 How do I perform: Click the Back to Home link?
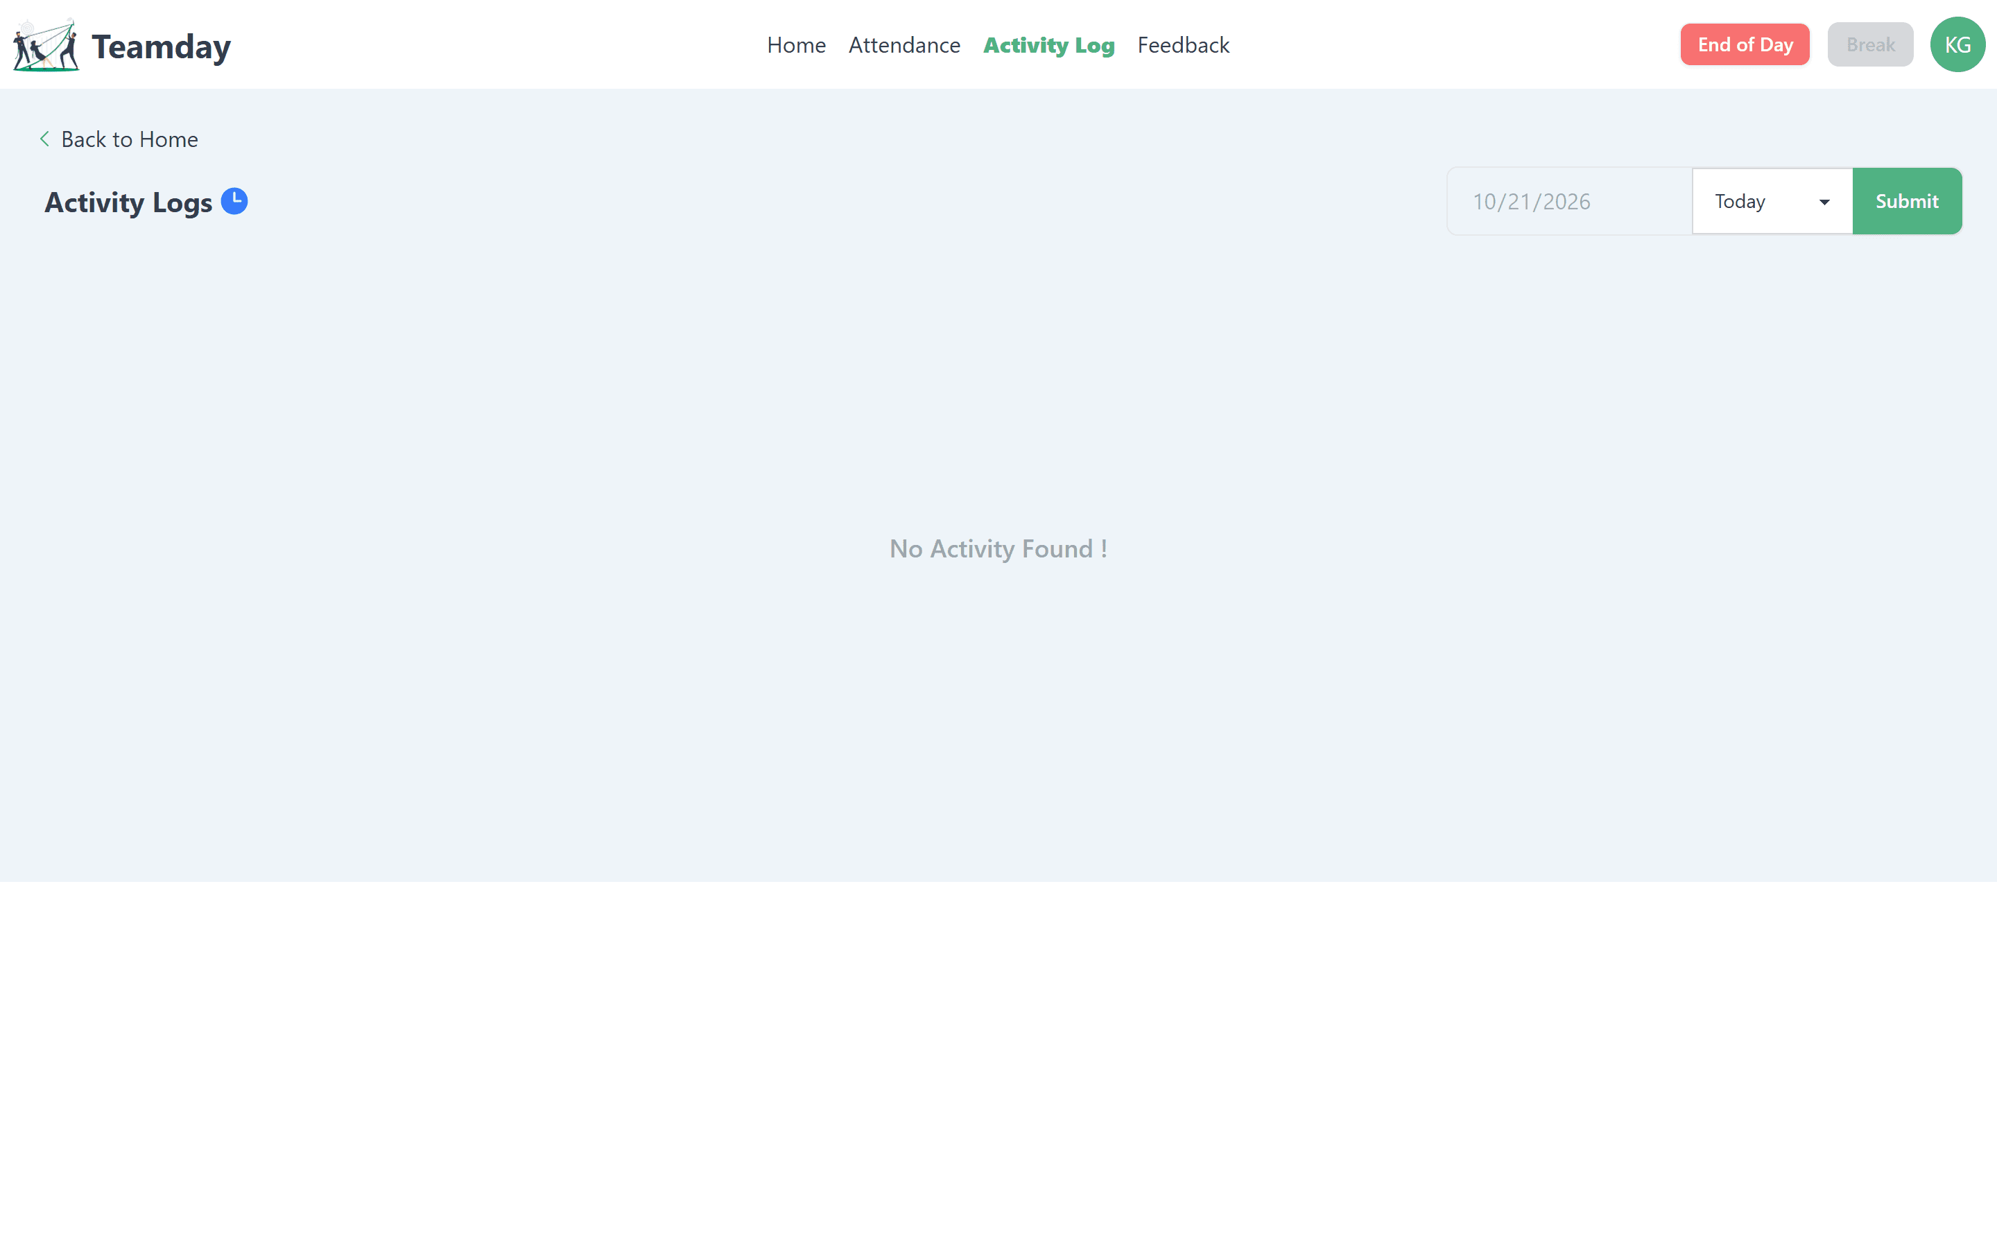click(x=120, y=139)
